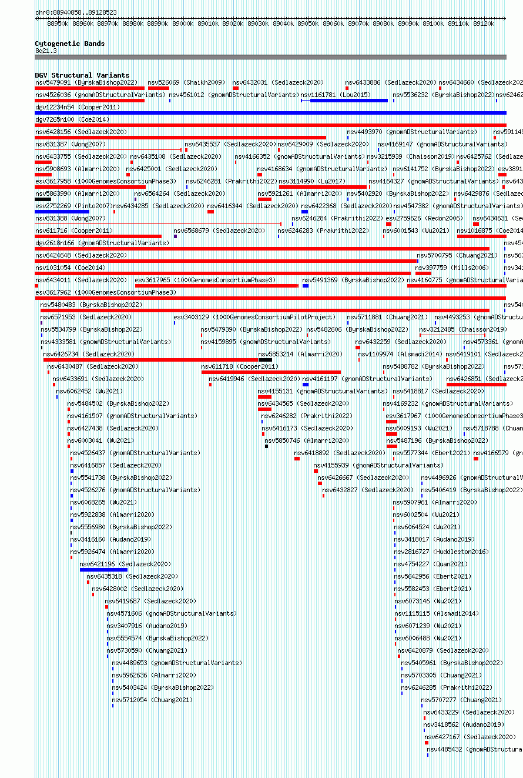Image resolution: width=523 pixels, height=778 pixels.
Task: Open variant nsv3114990 (Lu2017)
Action: coord(312,182)
